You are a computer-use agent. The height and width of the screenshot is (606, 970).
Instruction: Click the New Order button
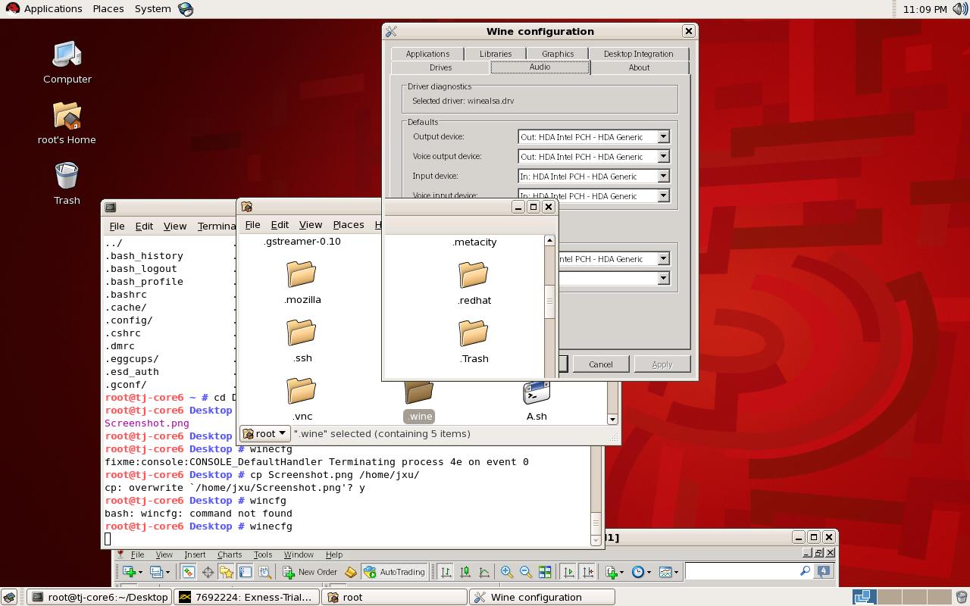tap(309, 572)
